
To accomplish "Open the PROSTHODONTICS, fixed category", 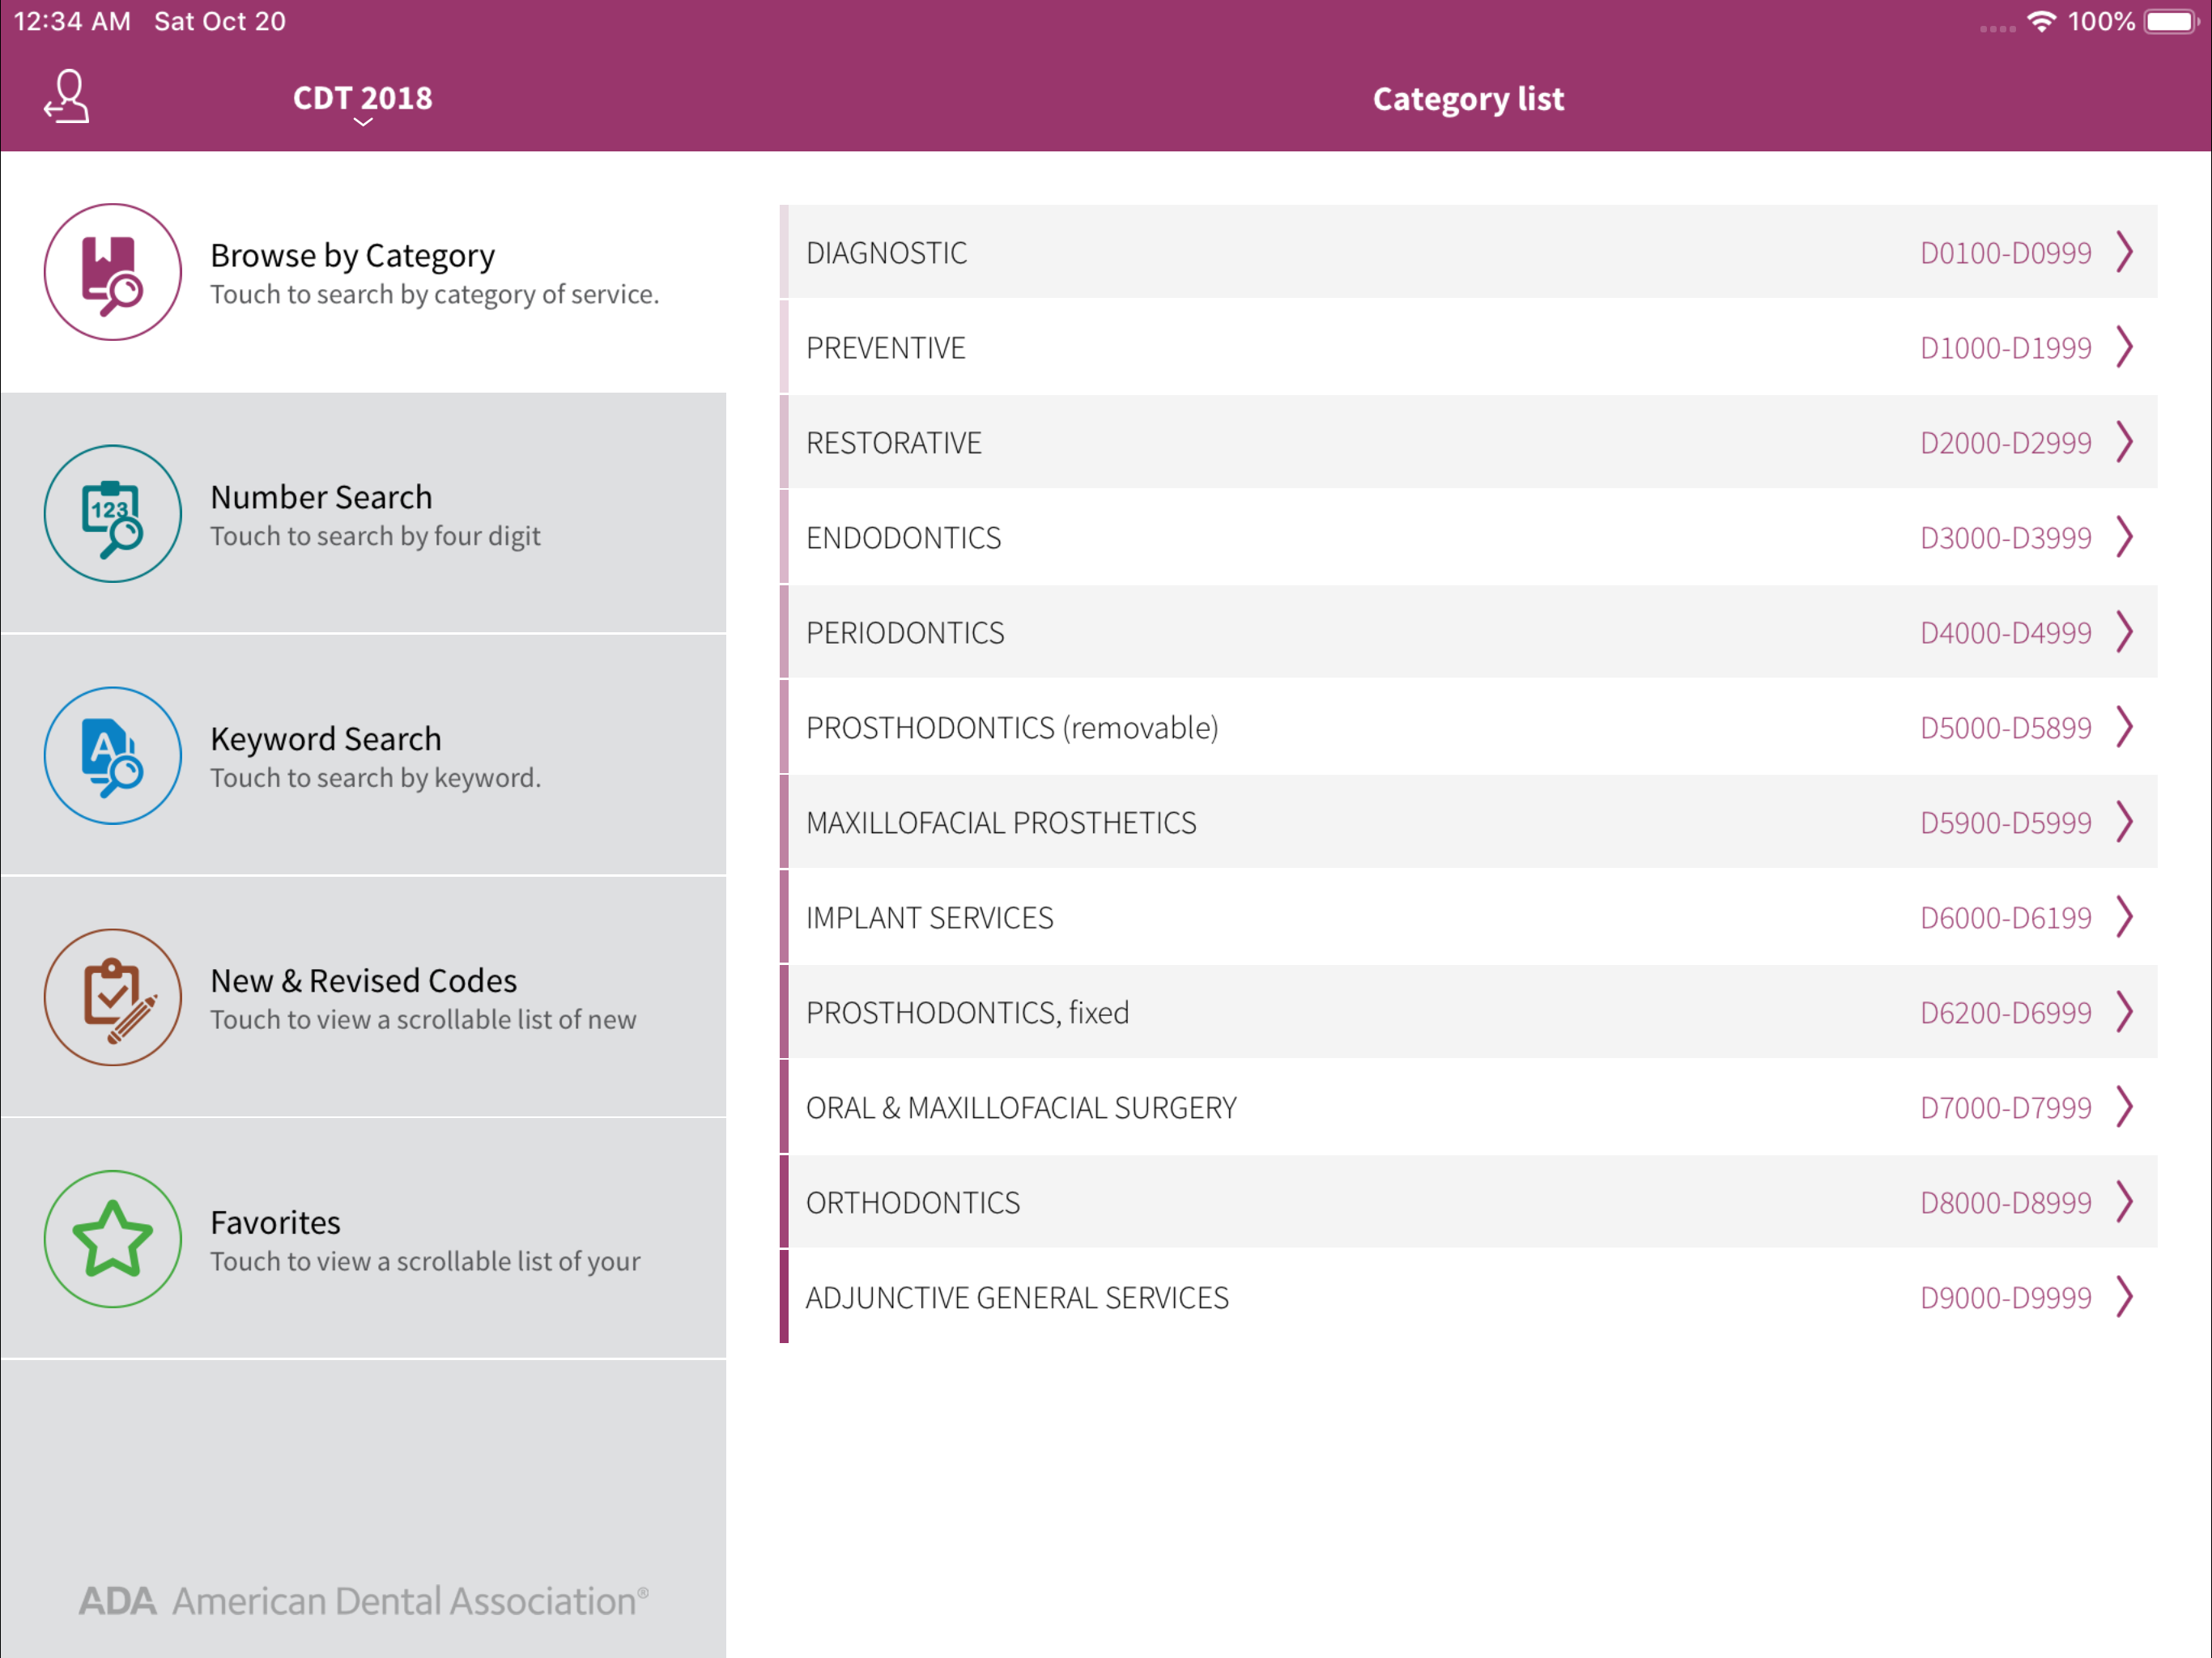I will pyautogui.click(x=1469, y=1012).
